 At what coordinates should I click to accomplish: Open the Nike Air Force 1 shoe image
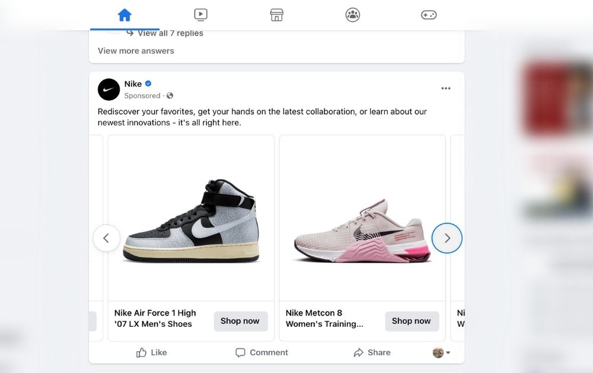(191, 219)
